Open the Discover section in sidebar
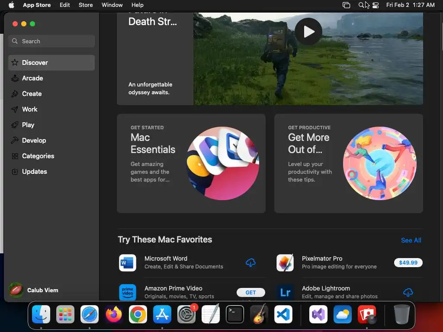This screenshot has width=443, height=332. coord(51,62)
